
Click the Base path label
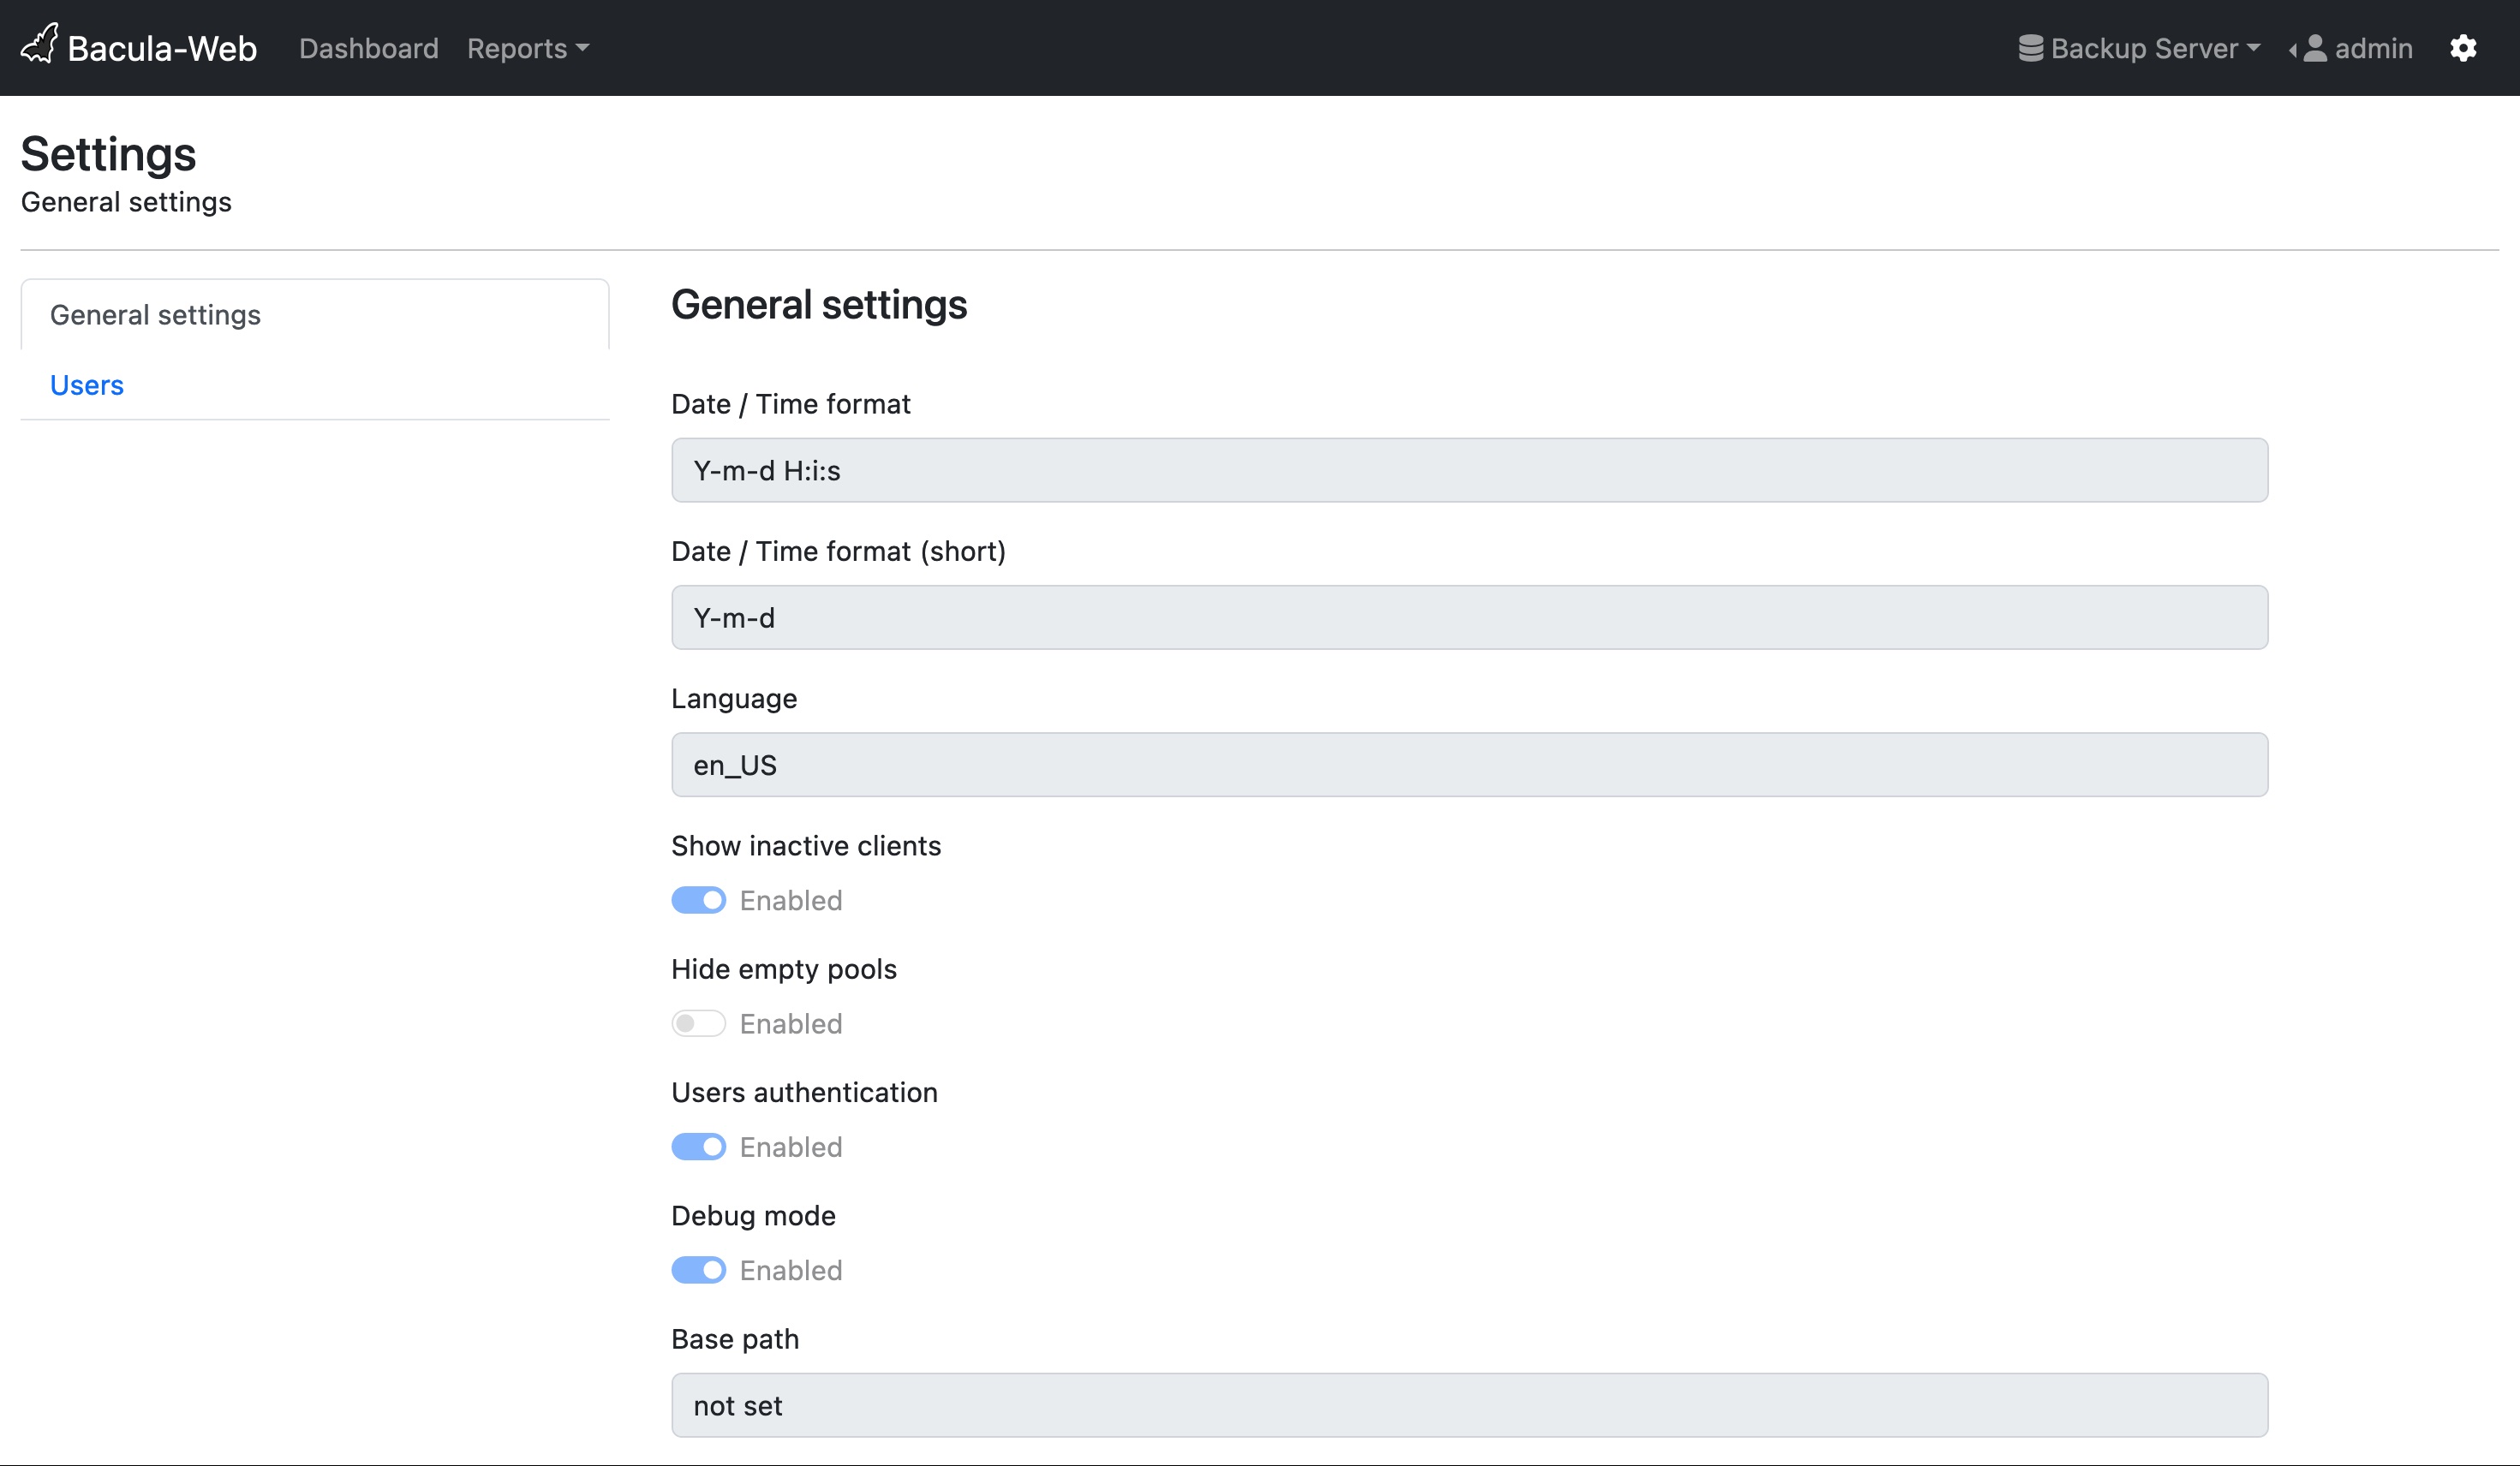click(735, 1339)
